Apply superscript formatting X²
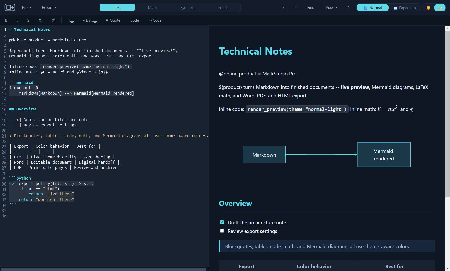The width and height of the screenshot is (450, 271). (54, 20)
